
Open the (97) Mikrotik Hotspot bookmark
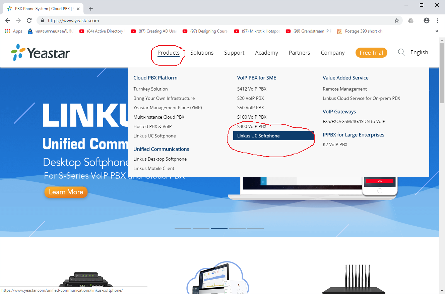(257, 31)
